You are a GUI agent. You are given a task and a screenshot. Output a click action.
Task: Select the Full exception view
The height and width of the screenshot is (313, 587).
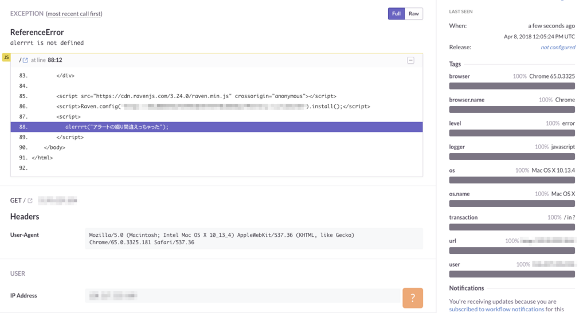[x=396, y=14]
